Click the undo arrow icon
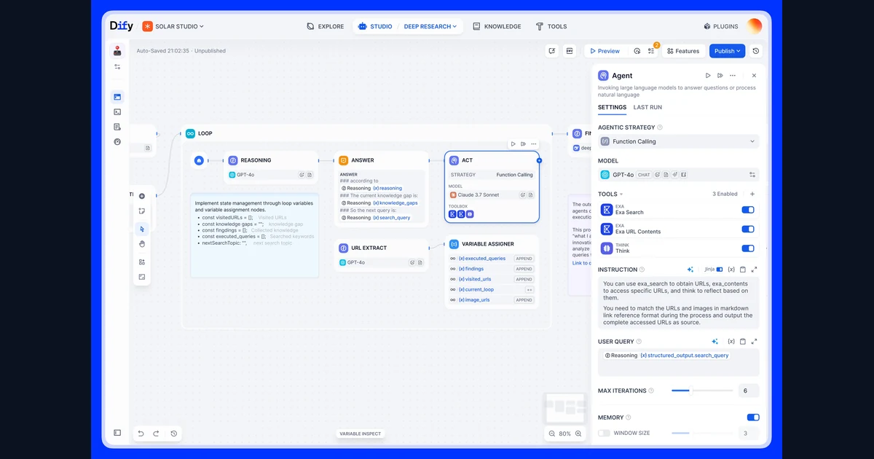Image resolution: width=874 pixels, height=459 pixels. (141, 433)
